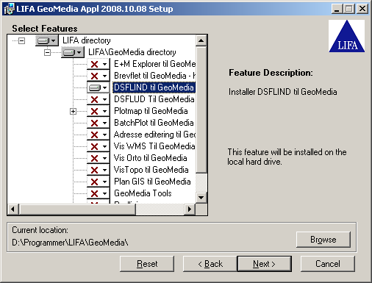
Task: Close the setup window
Action: (362, 9)
